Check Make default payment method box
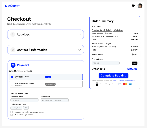 coord(12,115)
